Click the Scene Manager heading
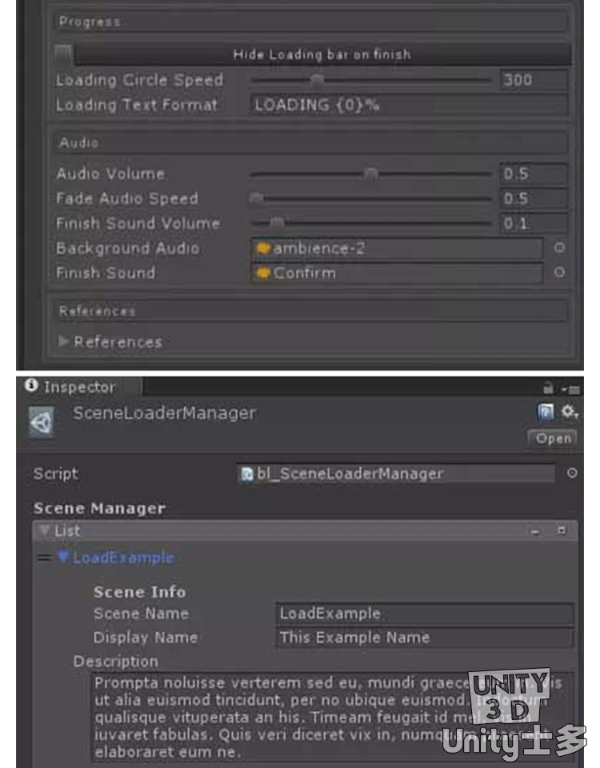This screenshot has height=768, width=600. (x=99, y=509)
